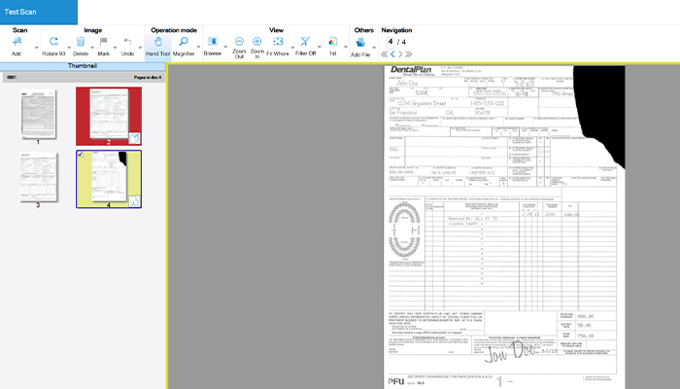Click the Mark flag icon
The image size is (680, 389).
pyautogui.click(x=103, y=43)
